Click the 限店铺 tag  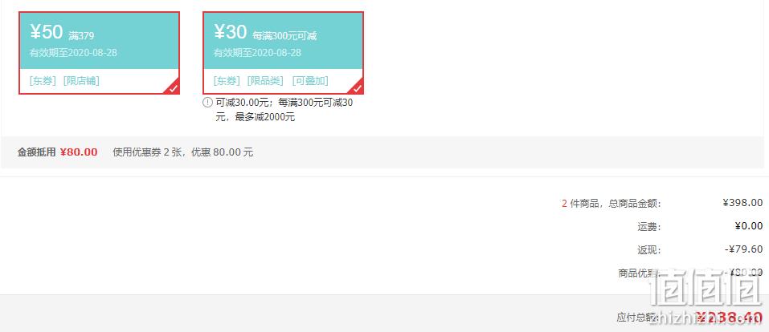[x=81, y=81]
